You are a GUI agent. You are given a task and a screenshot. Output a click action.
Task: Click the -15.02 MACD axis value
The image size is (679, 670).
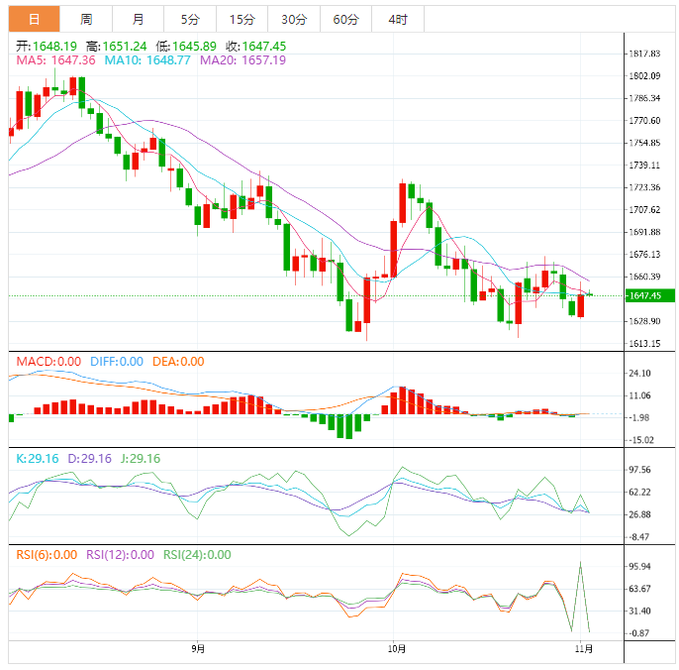click(639, 440)
